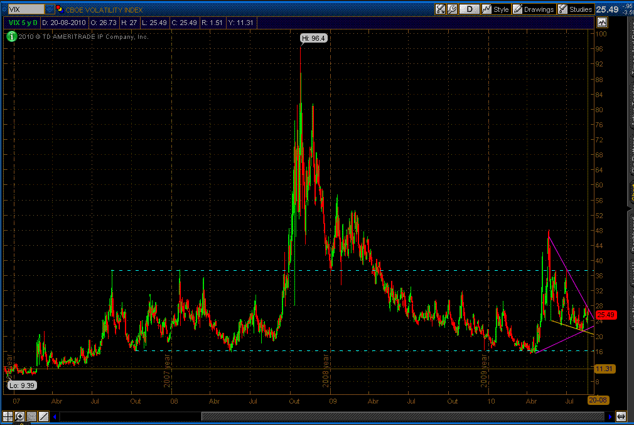Open the Drawings menu
The image size is (634, 425).
pyautogui.click(x=534, y=9)
